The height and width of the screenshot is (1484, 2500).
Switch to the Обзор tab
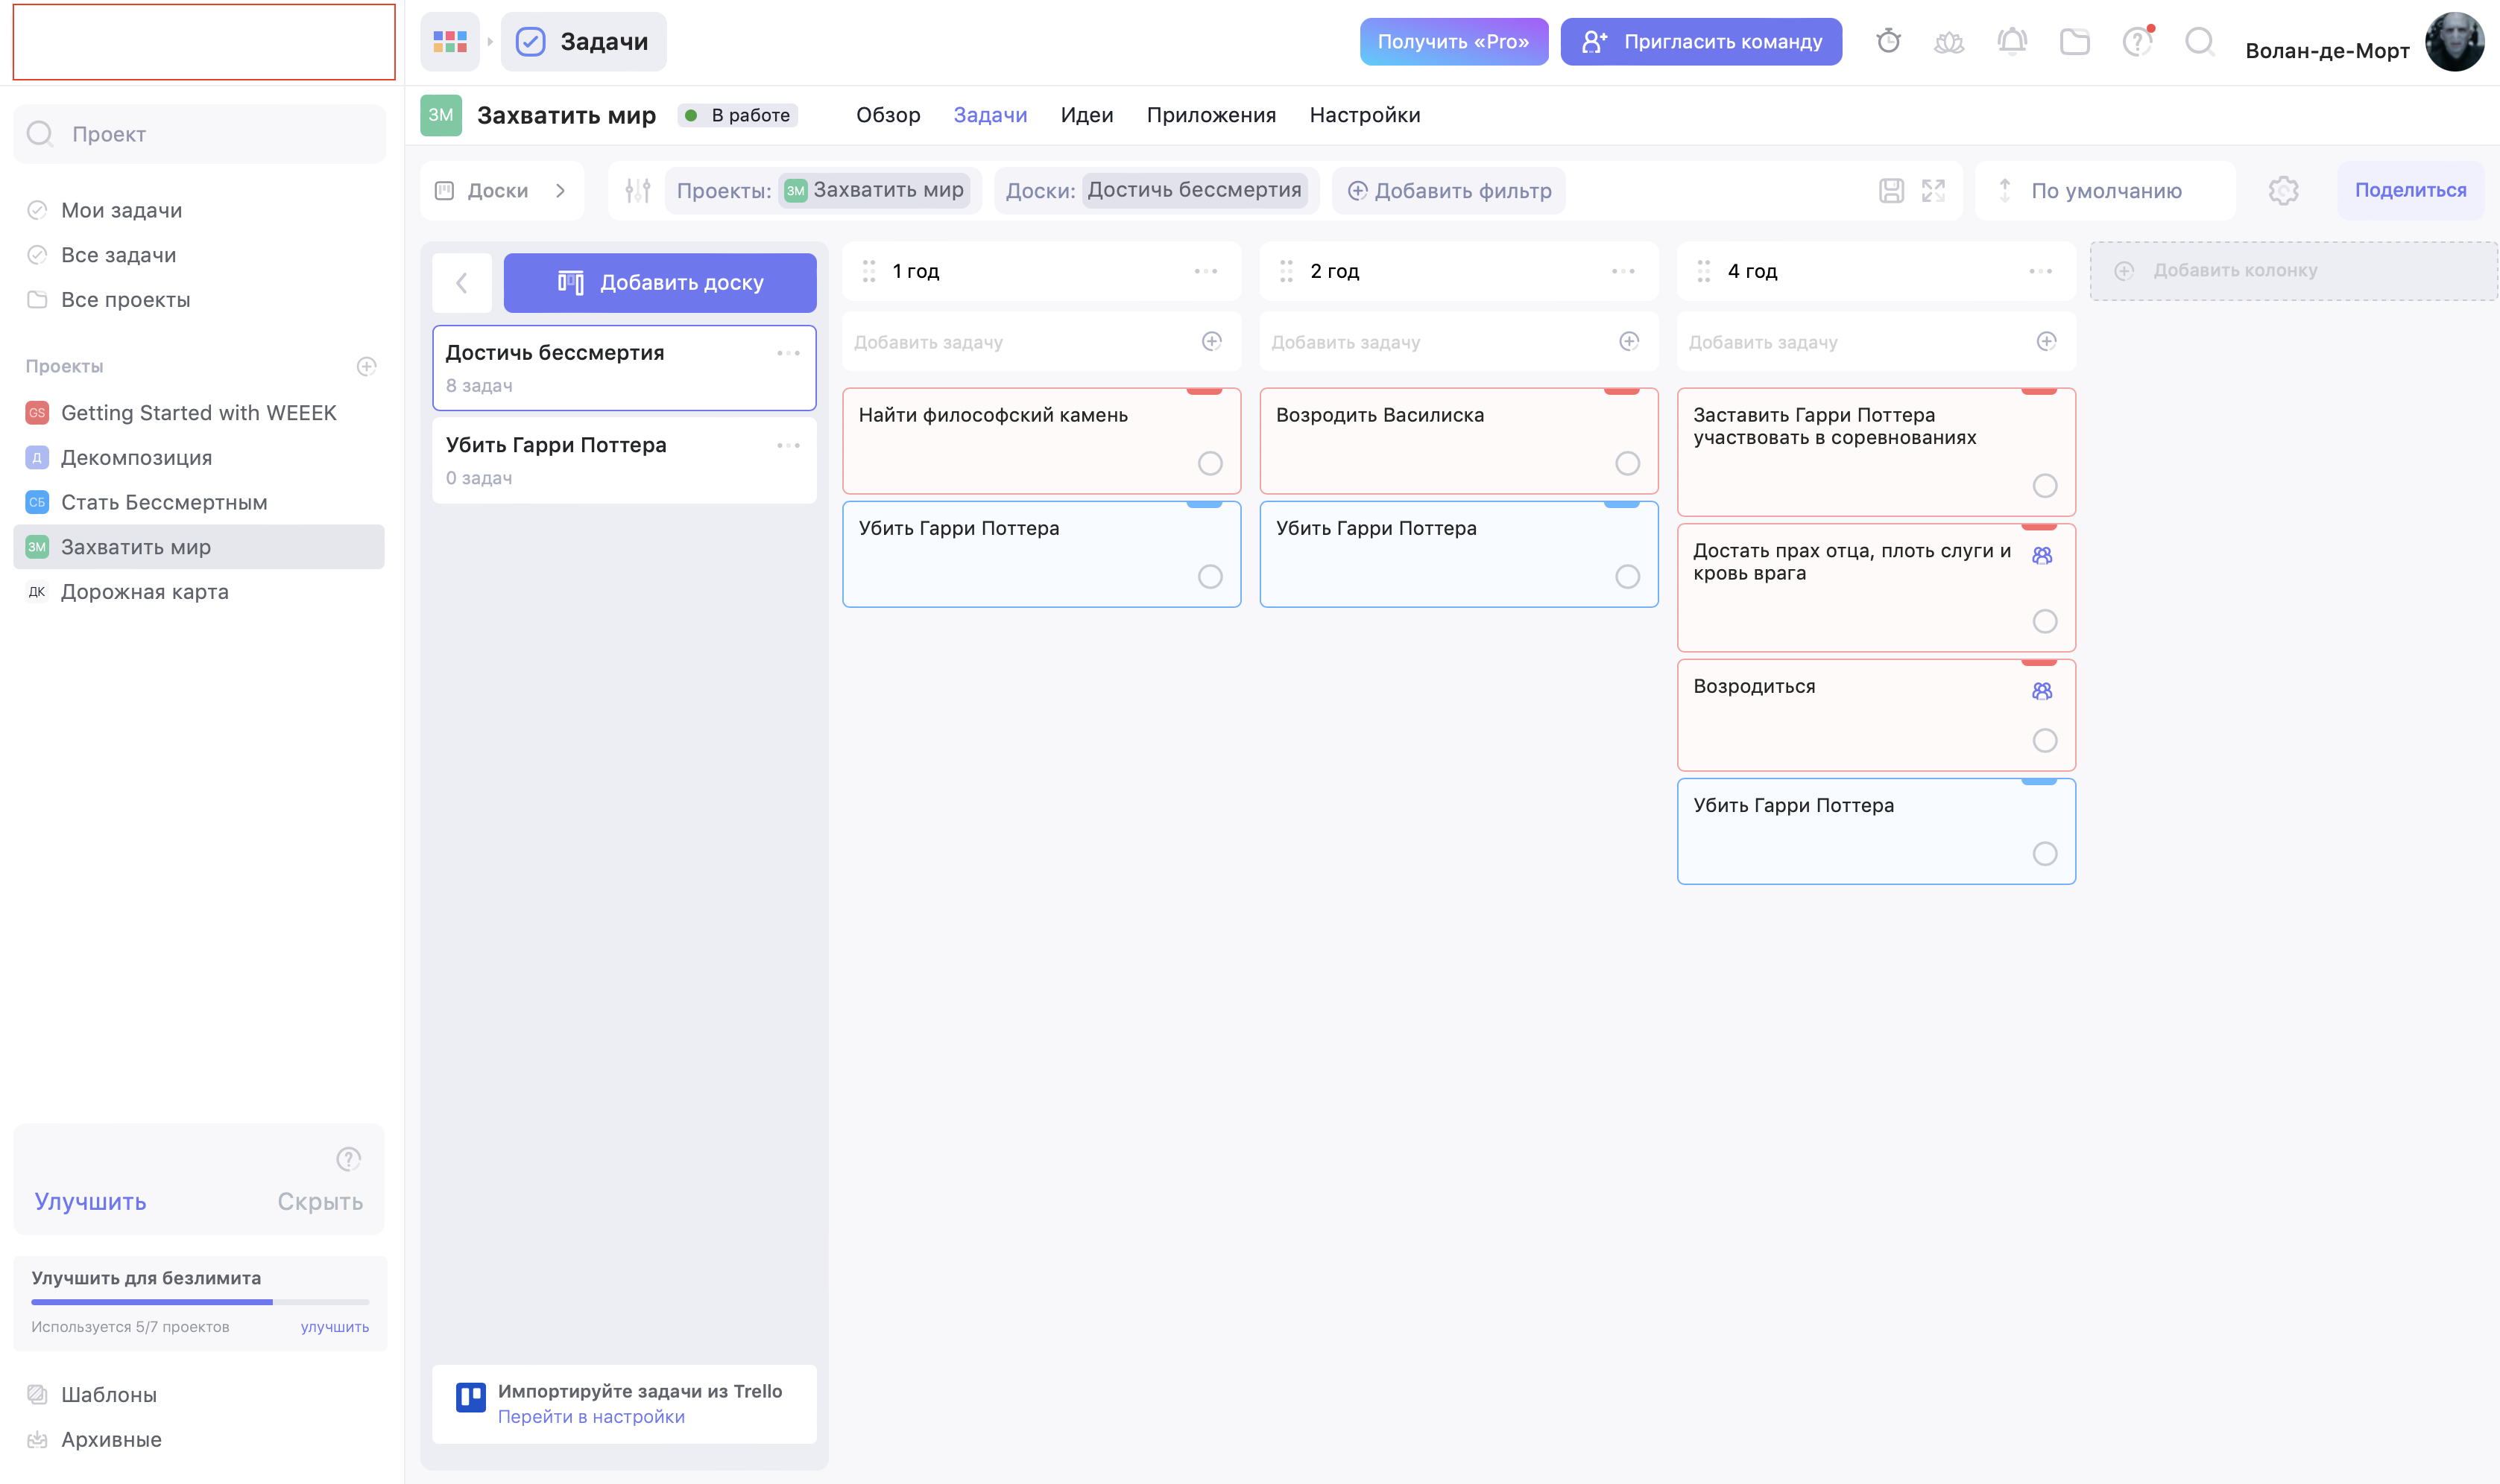[x=887, y=115]
